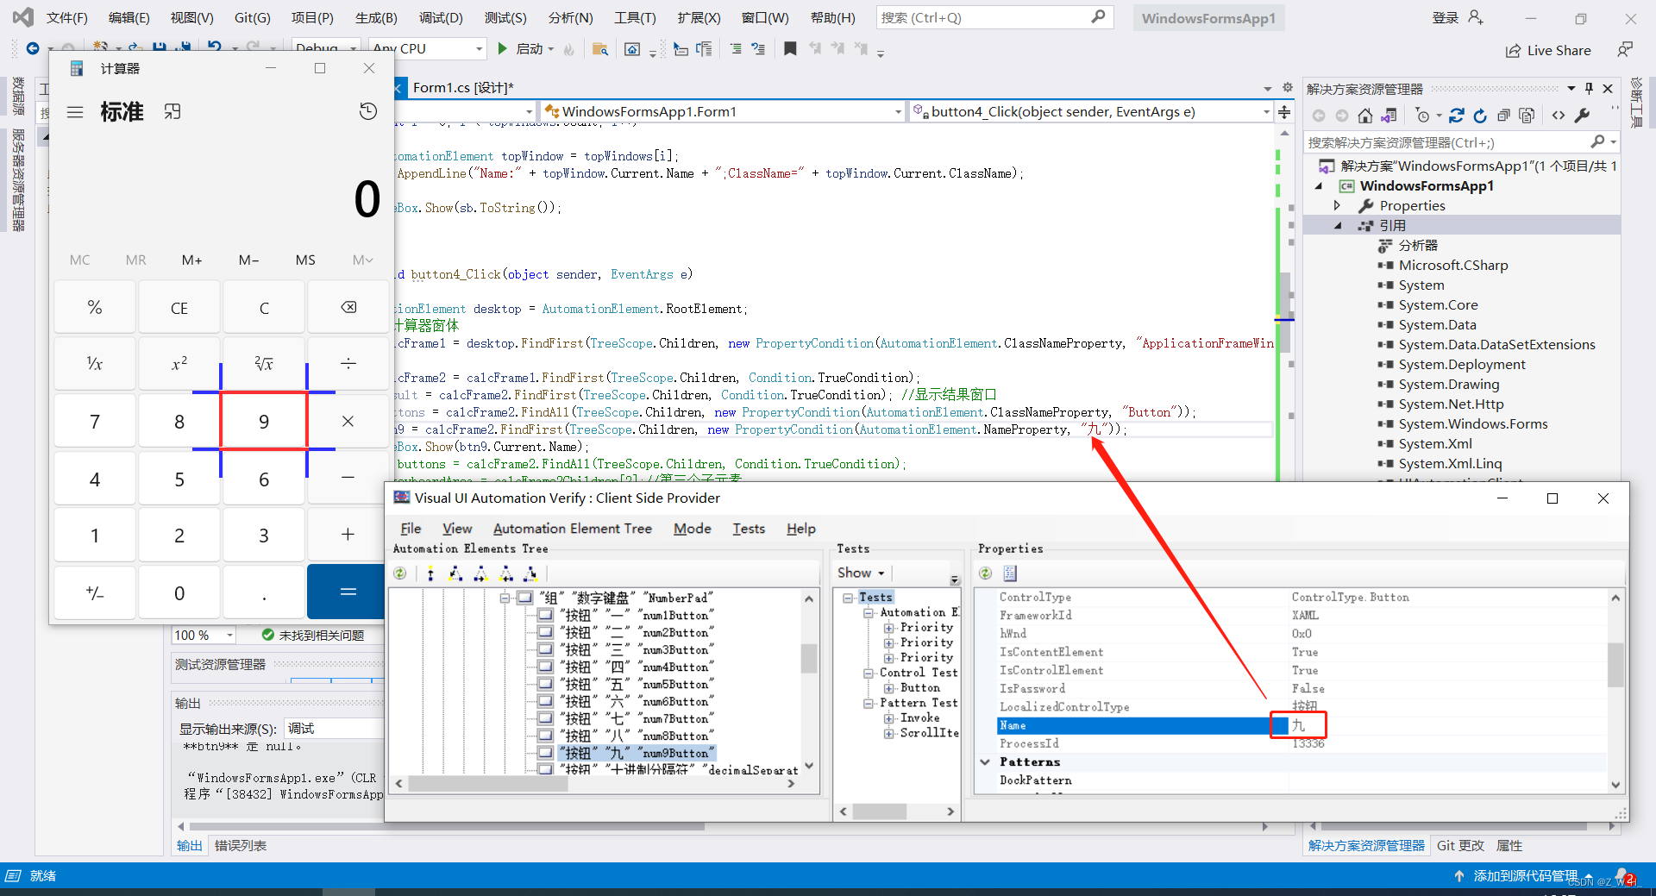Screen dimensions: 1656x896
Task: Select the System.Windows.Forms reference
Action: coord(1472,423)
